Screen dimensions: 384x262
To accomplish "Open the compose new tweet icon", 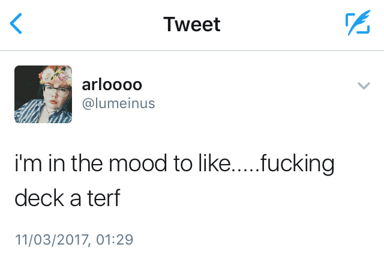I will pos(358,25).
